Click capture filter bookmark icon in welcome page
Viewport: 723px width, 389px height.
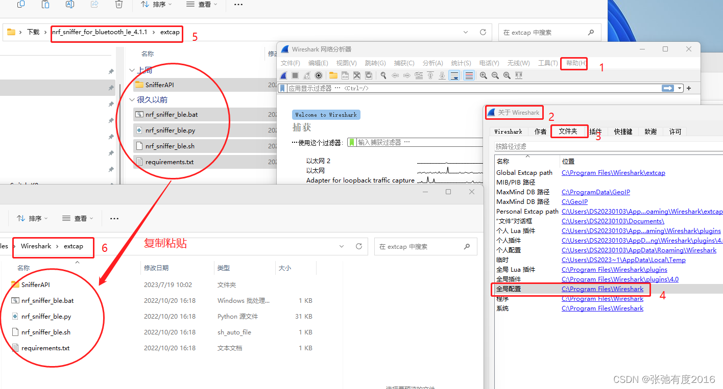pos(352,142)
